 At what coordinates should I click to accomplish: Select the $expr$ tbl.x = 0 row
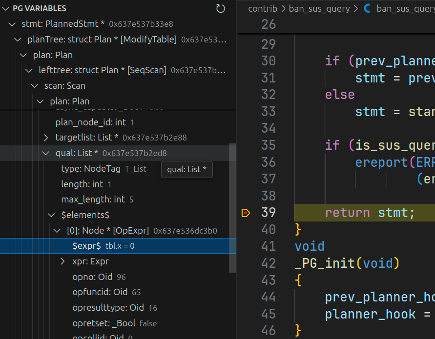(103, 246)
